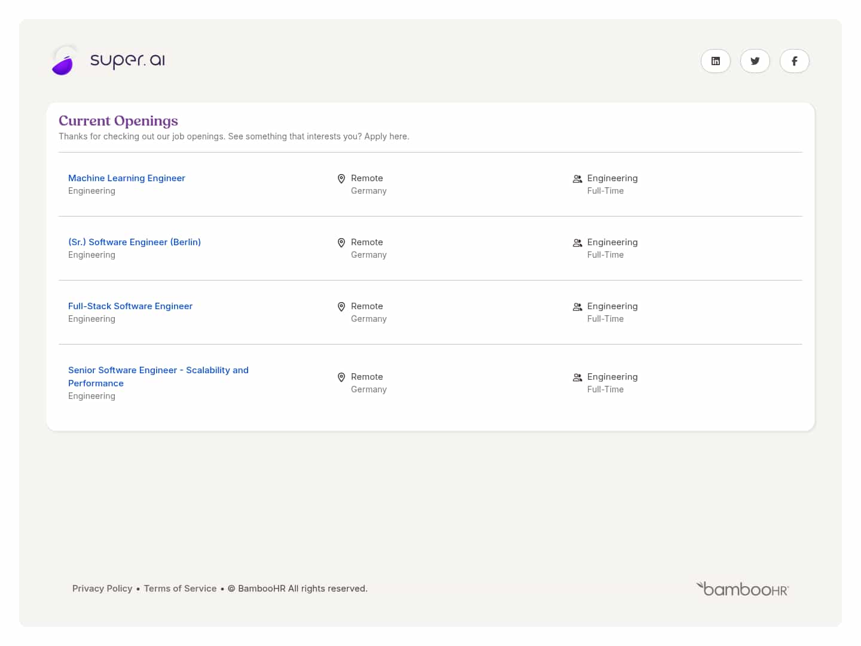Open the Facebook social icon
The image size is (861, 646).
click(795, 61)
